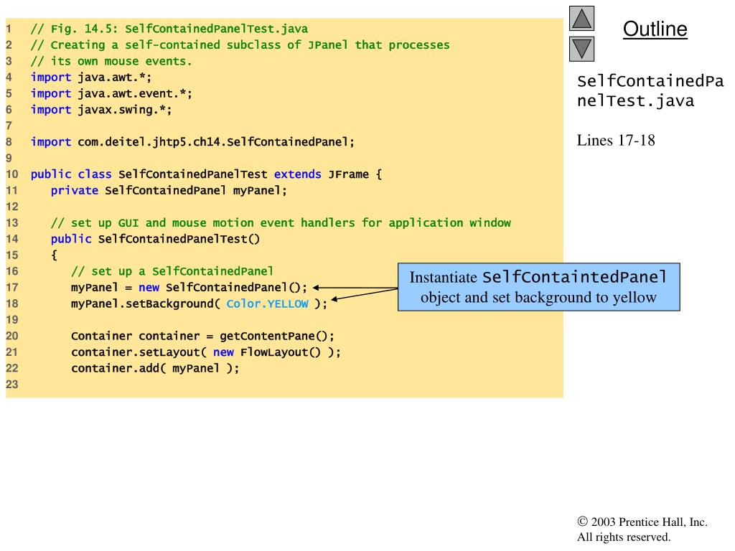Click the up arrow navigation button
The height and width of the screenshot is (551, 735).
coord(581,18)
